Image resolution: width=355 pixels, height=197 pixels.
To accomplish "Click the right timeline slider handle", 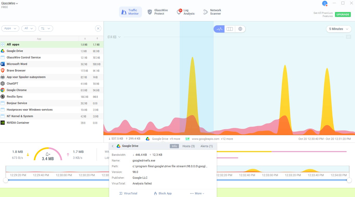I will point(349,180).
